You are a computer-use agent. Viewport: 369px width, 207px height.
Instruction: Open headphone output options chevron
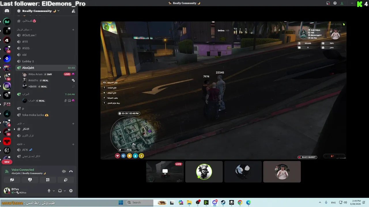tap(65, 191)
